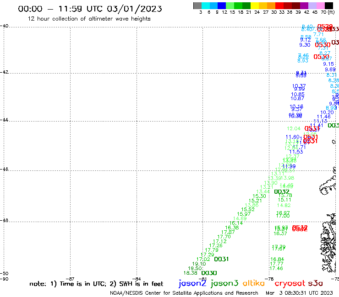Click the time marker 0032
This screenshot has width=339, height=297.
[281, 191]
